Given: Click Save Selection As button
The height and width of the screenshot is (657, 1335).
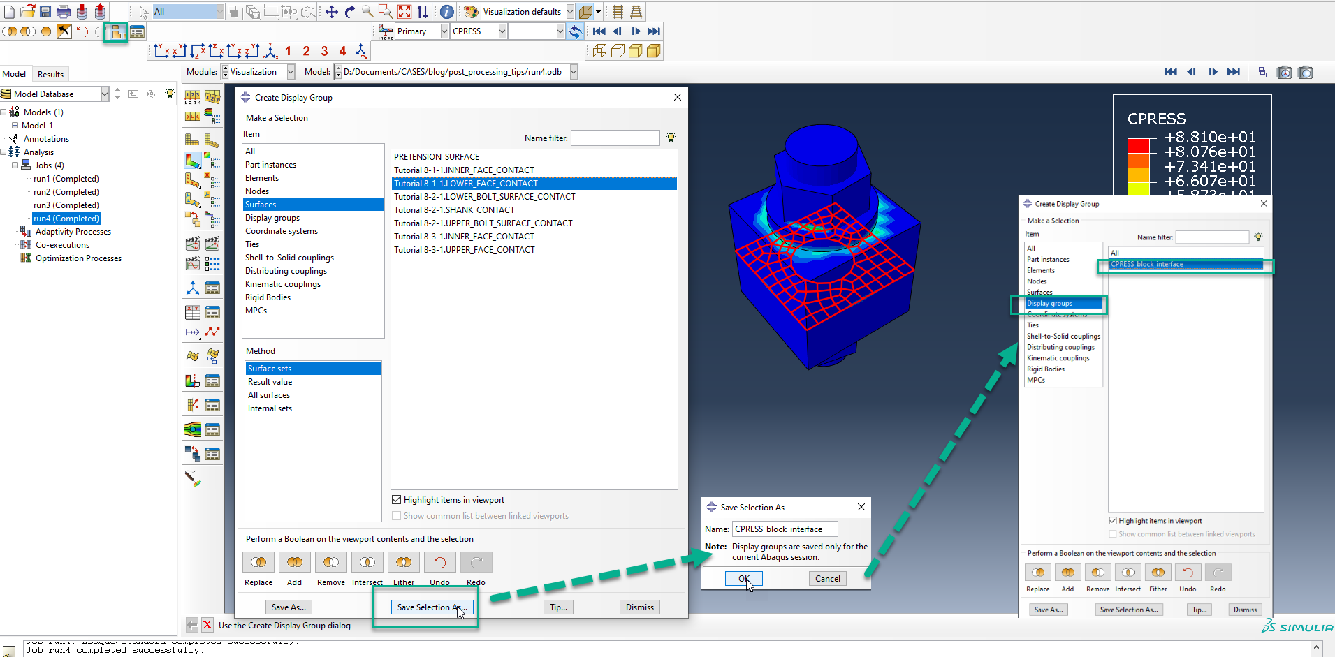Looking at the screenshot, I should tap(432, 607).
